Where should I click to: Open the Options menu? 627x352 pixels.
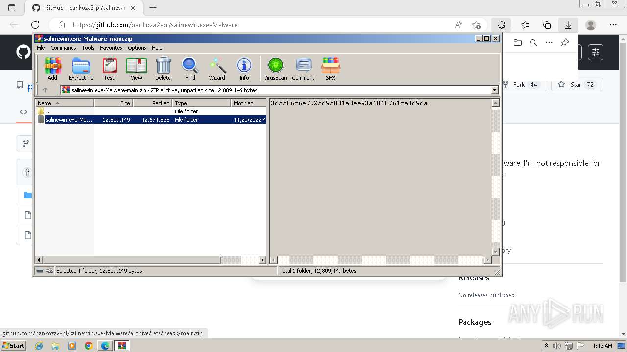point(137,48)
